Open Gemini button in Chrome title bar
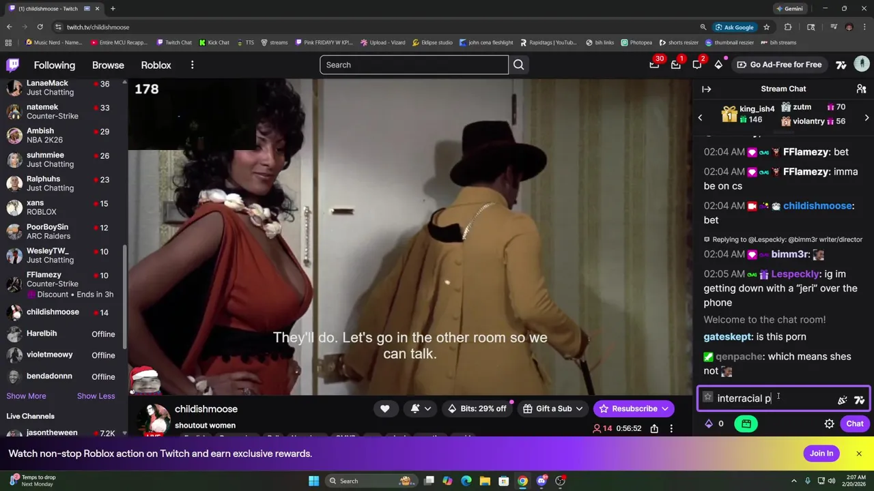The image size is (874, 491). tap(789, 8)
